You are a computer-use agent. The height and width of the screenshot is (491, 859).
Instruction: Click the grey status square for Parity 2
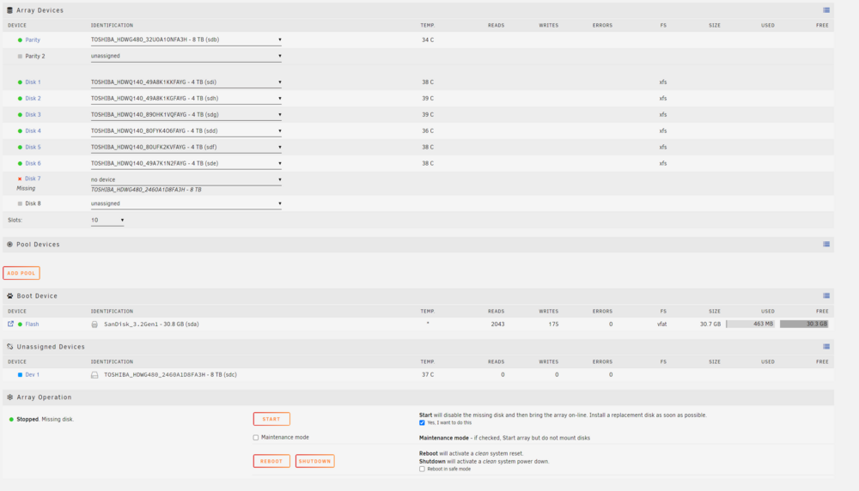(x=21, y=57)
